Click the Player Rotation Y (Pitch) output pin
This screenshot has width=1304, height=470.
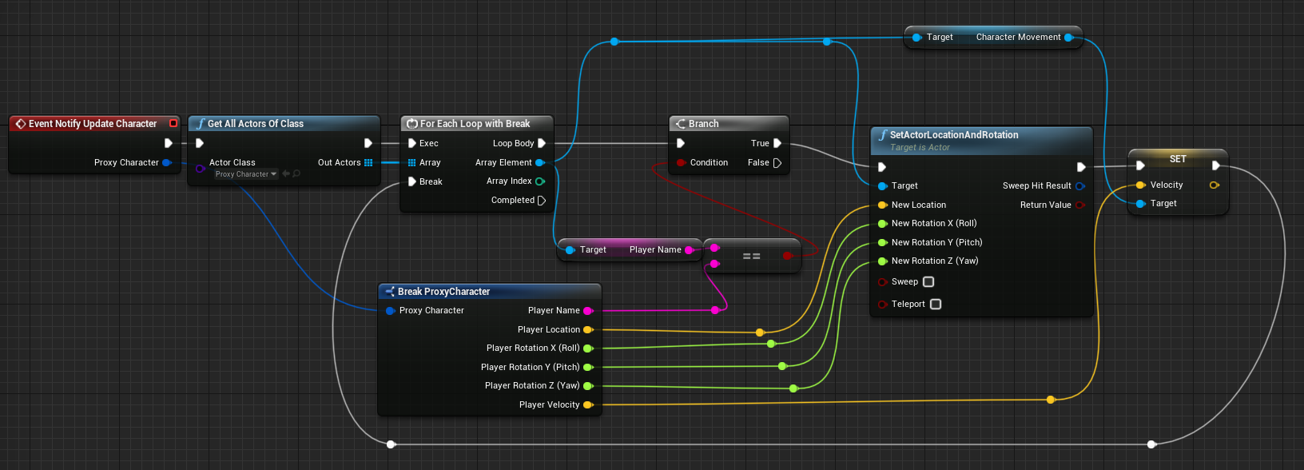click(588, 367)
